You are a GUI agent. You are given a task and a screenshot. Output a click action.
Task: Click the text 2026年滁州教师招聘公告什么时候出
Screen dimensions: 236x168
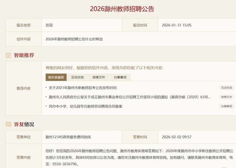(x=74, y=39)
